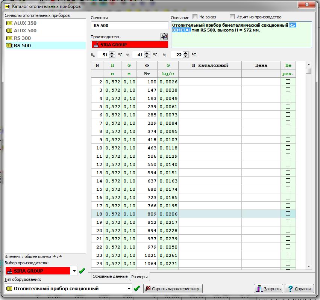320x300 pixels.
Task: Click the manufacturer lookup icon above SIRA GROUP
Action: (x=164, y=36)
